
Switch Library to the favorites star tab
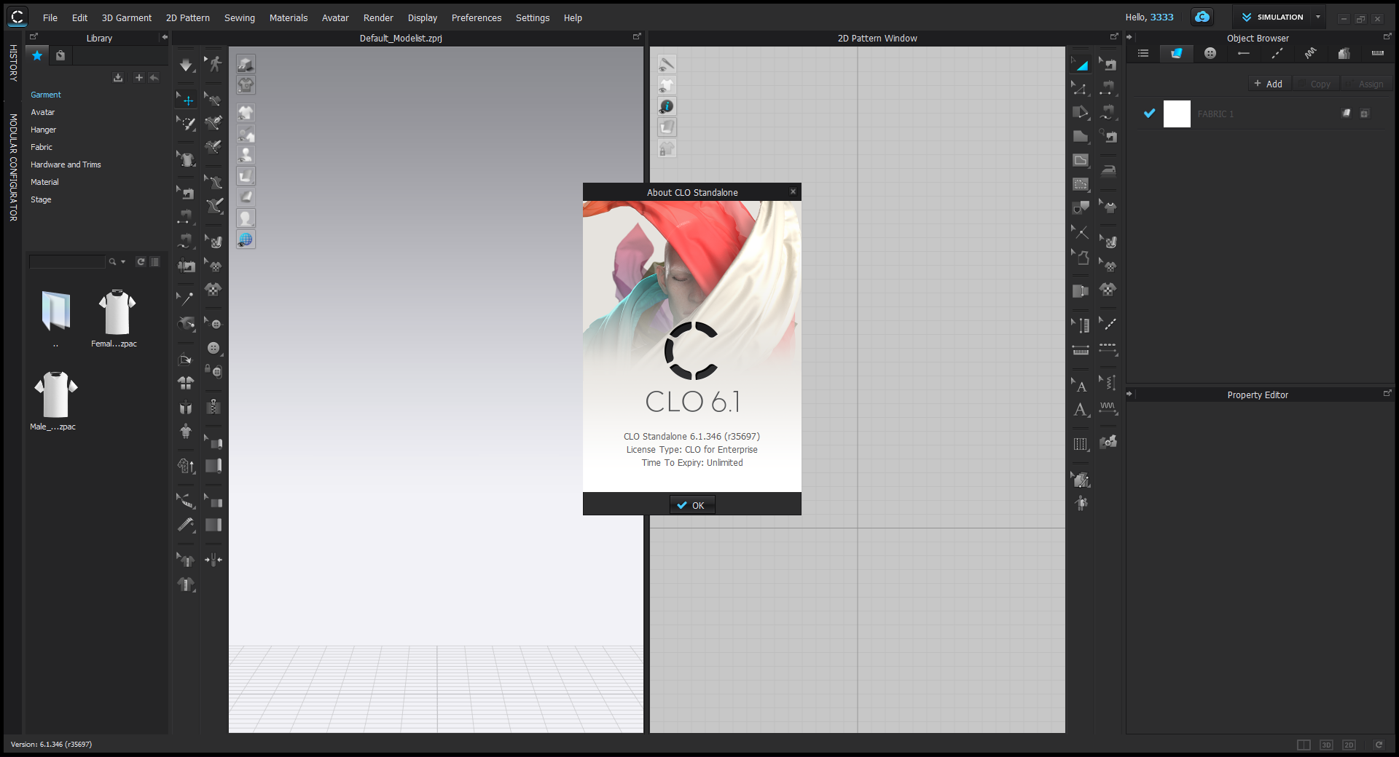coord(37,55)
